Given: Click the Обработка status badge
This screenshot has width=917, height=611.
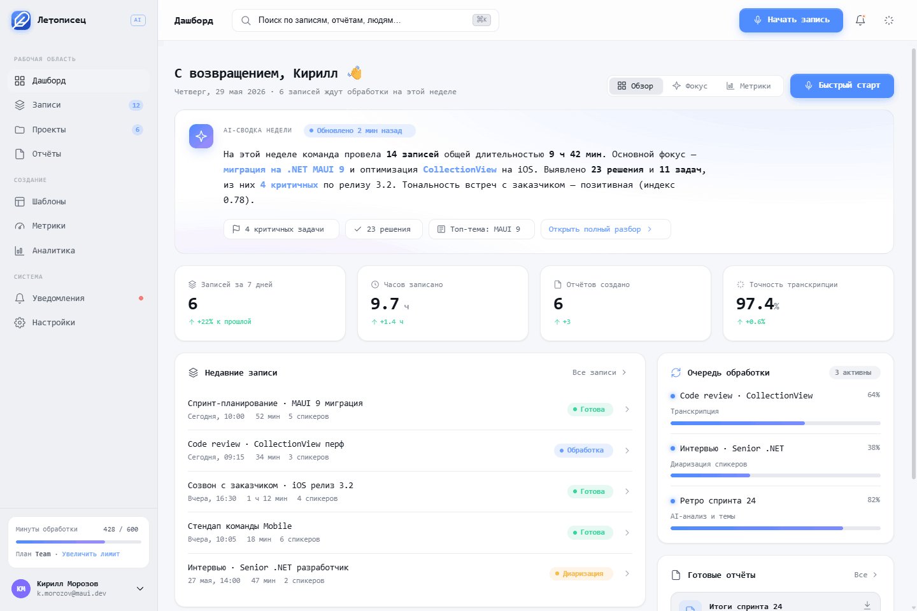Looking at the screenshot, I should click(x=583, y=451).
